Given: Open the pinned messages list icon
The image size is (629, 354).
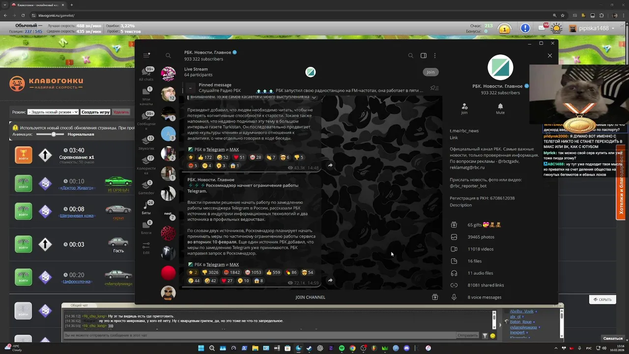Looking at the screenshot, I should [x=434, y=88].
